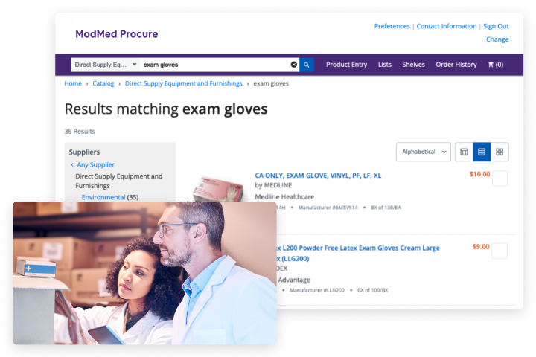Click the Sign Out link

[496, 26]
